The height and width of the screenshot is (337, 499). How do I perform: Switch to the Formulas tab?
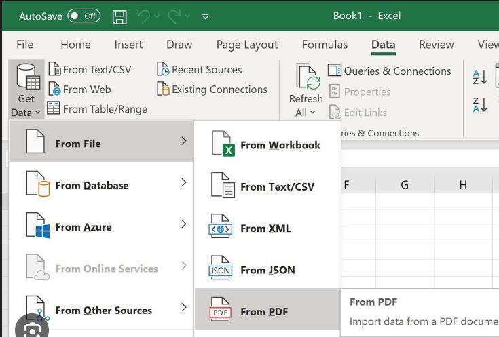[325, 45]
